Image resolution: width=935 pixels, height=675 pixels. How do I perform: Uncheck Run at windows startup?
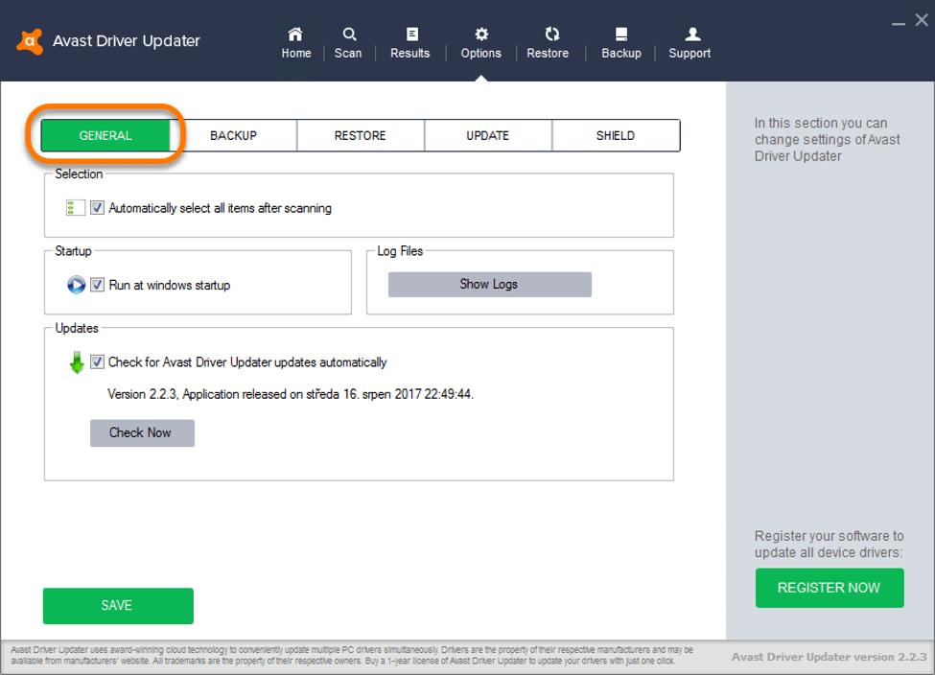(97, 284)
